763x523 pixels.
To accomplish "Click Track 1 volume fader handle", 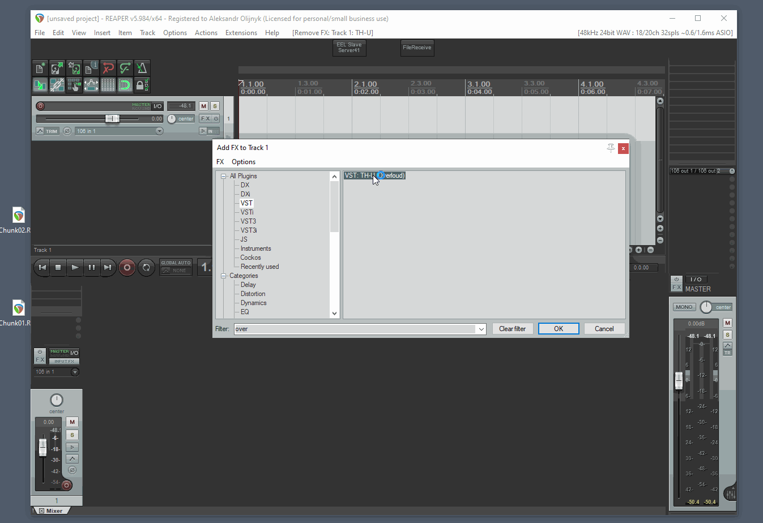I will pos(112,118).
